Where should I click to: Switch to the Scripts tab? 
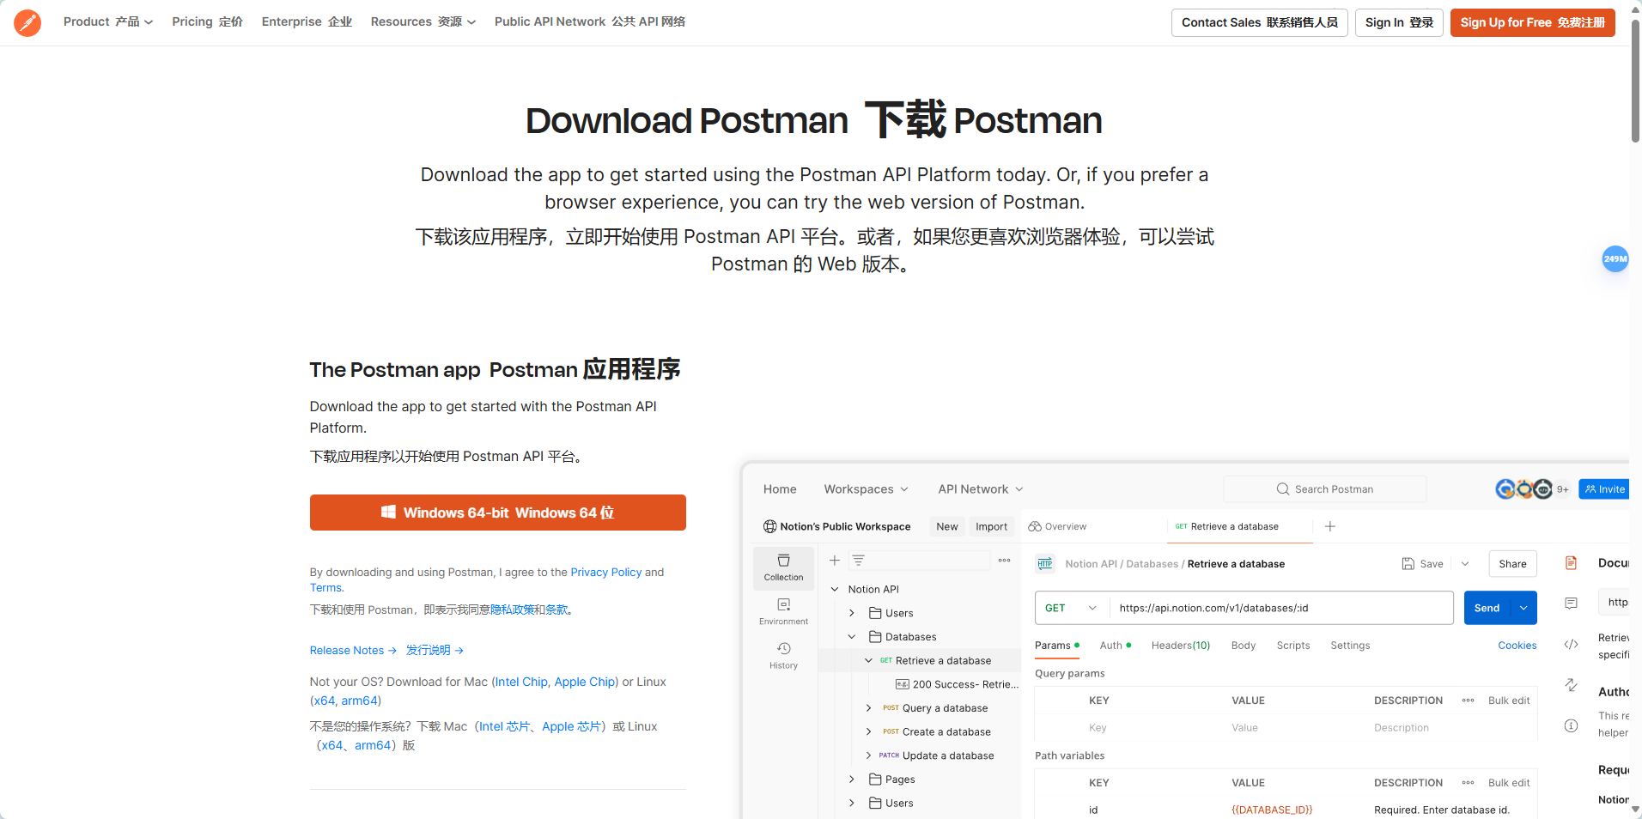[1293, 646]
